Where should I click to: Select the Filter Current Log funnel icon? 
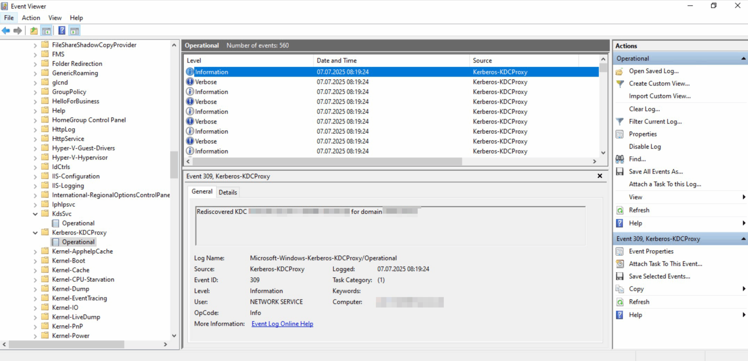[x=620, y=121]
